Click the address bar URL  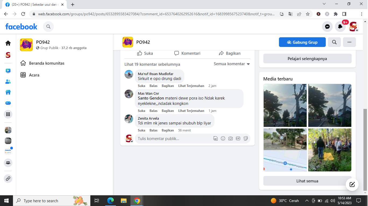tap(156, 14)
